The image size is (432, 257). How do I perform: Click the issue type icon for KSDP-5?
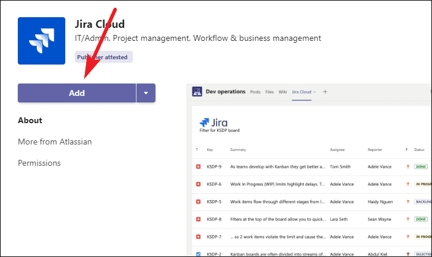198,202
